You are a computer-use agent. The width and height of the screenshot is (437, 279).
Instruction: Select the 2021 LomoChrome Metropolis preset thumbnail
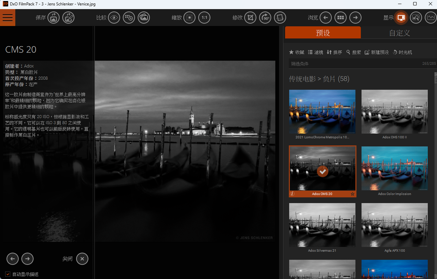[322, 111]
